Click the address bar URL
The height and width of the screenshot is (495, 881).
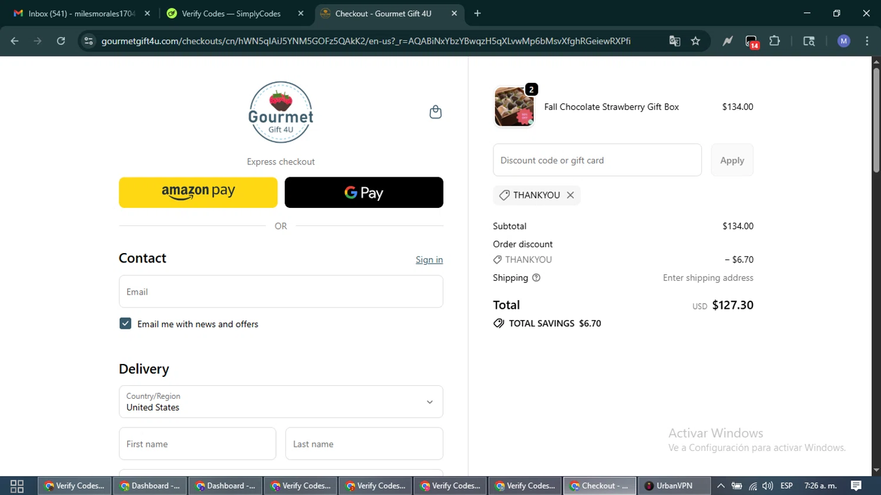(366, 41)
